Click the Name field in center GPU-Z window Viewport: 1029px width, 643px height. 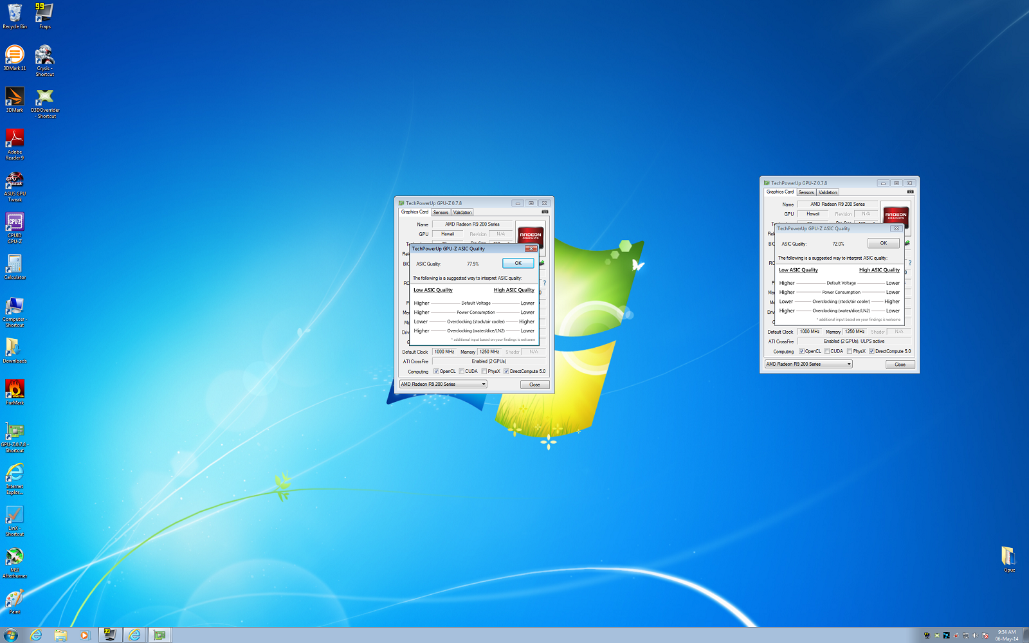click(472, 224)
